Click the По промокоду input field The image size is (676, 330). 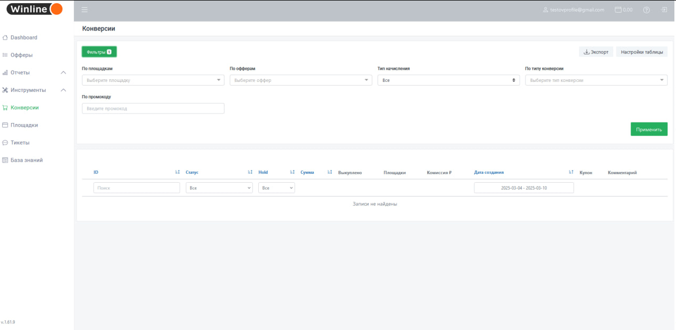pos(153,108)
